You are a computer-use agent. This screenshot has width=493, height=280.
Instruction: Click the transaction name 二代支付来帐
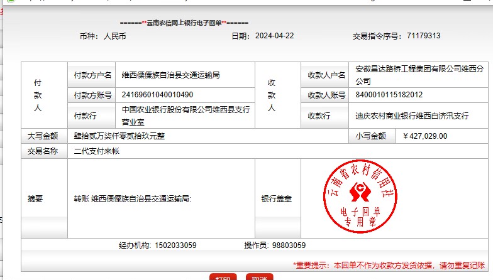96,151
